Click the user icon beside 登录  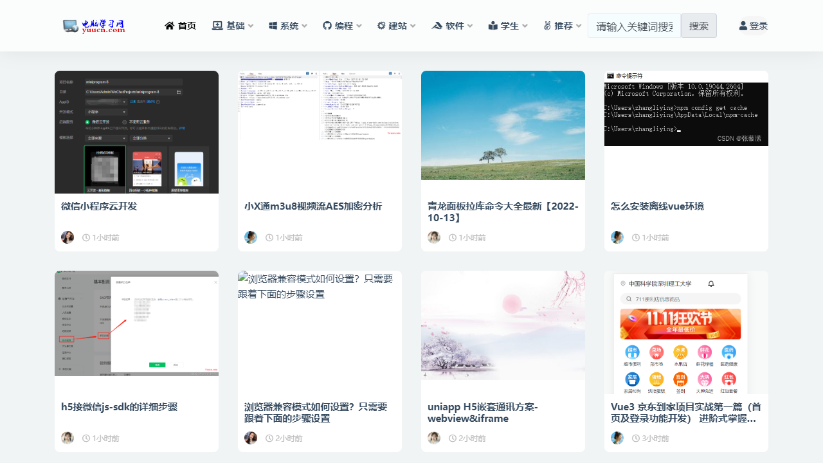tap(743, 25)
